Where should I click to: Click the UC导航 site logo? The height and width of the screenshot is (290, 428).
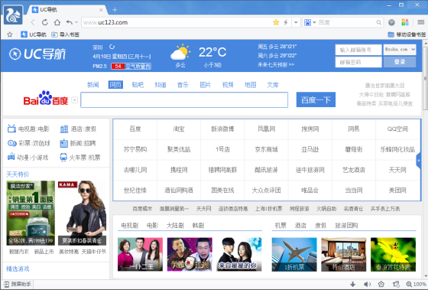point(37,54)
